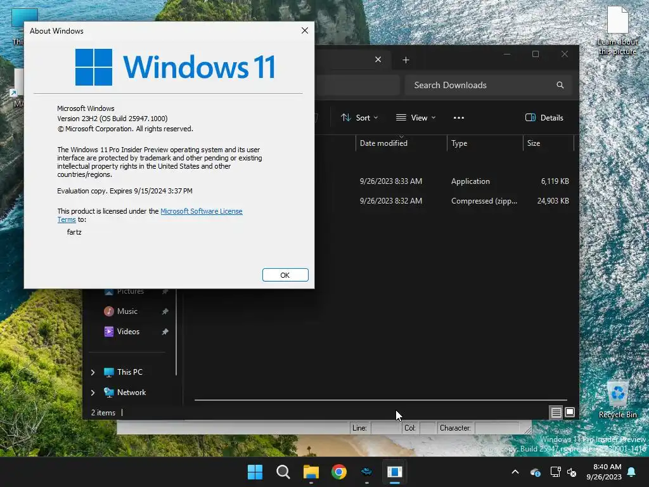Switch to details list view icon
Viewport: 649px width, 487px height.
(x=556, y=412)
